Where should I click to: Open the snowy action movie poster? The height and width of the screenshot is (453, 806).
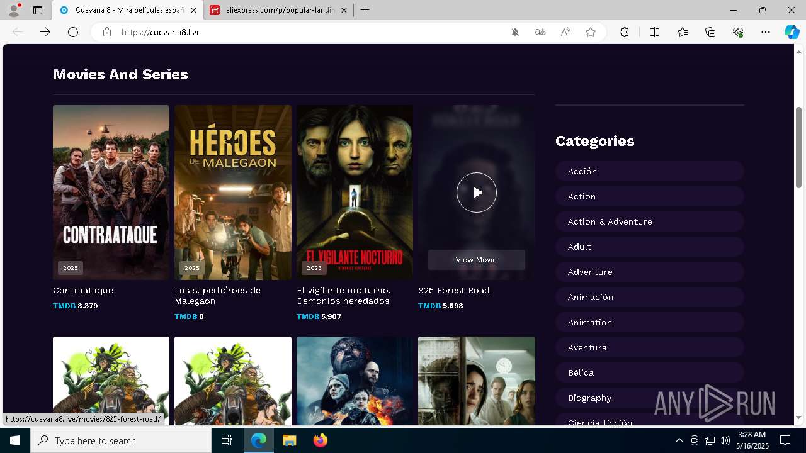pos(355,381)
